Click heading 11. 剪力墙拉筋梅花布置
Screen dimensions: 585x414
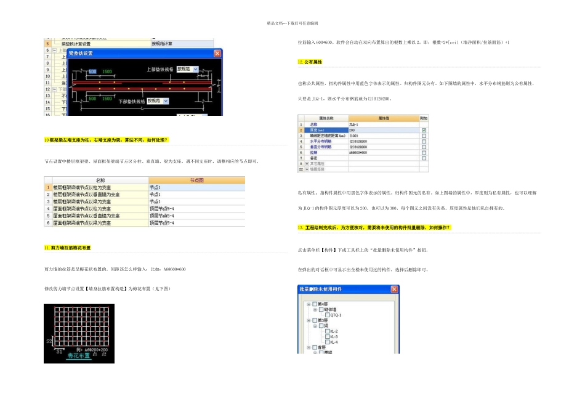coord(68,248)
